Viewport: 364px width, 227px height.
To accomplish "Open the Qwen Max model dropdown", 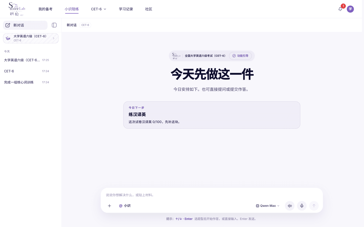I will tap(268, 206).
